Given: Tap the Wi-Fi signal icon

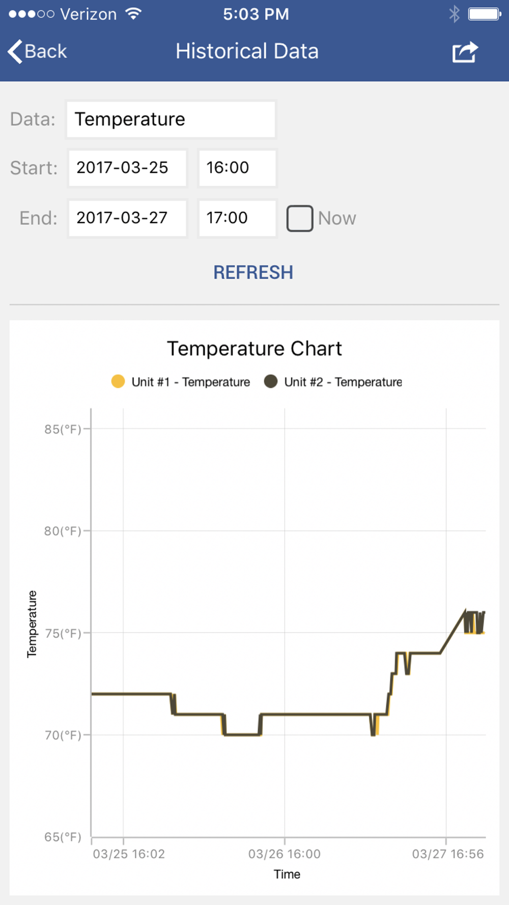Looking at the screenshot, I should 133,14.
